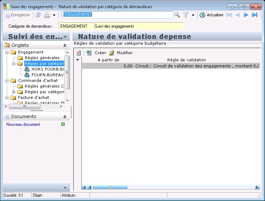Viewport: 265px width, 201px height.
Task: Open the filter dropdown arrow
Action: (x=193, y=15)
